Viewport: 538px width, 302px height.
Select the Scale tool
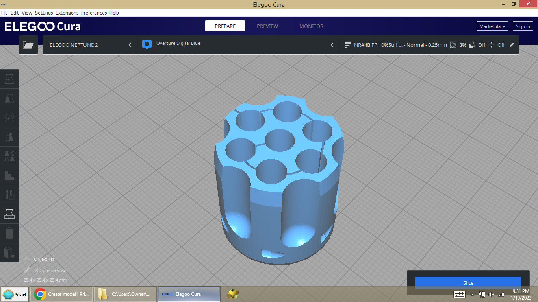[x=9, y=99]
